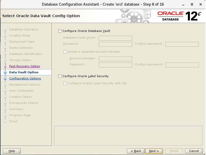
Task: Click the Progress Page step
Action: coord(20,115)
